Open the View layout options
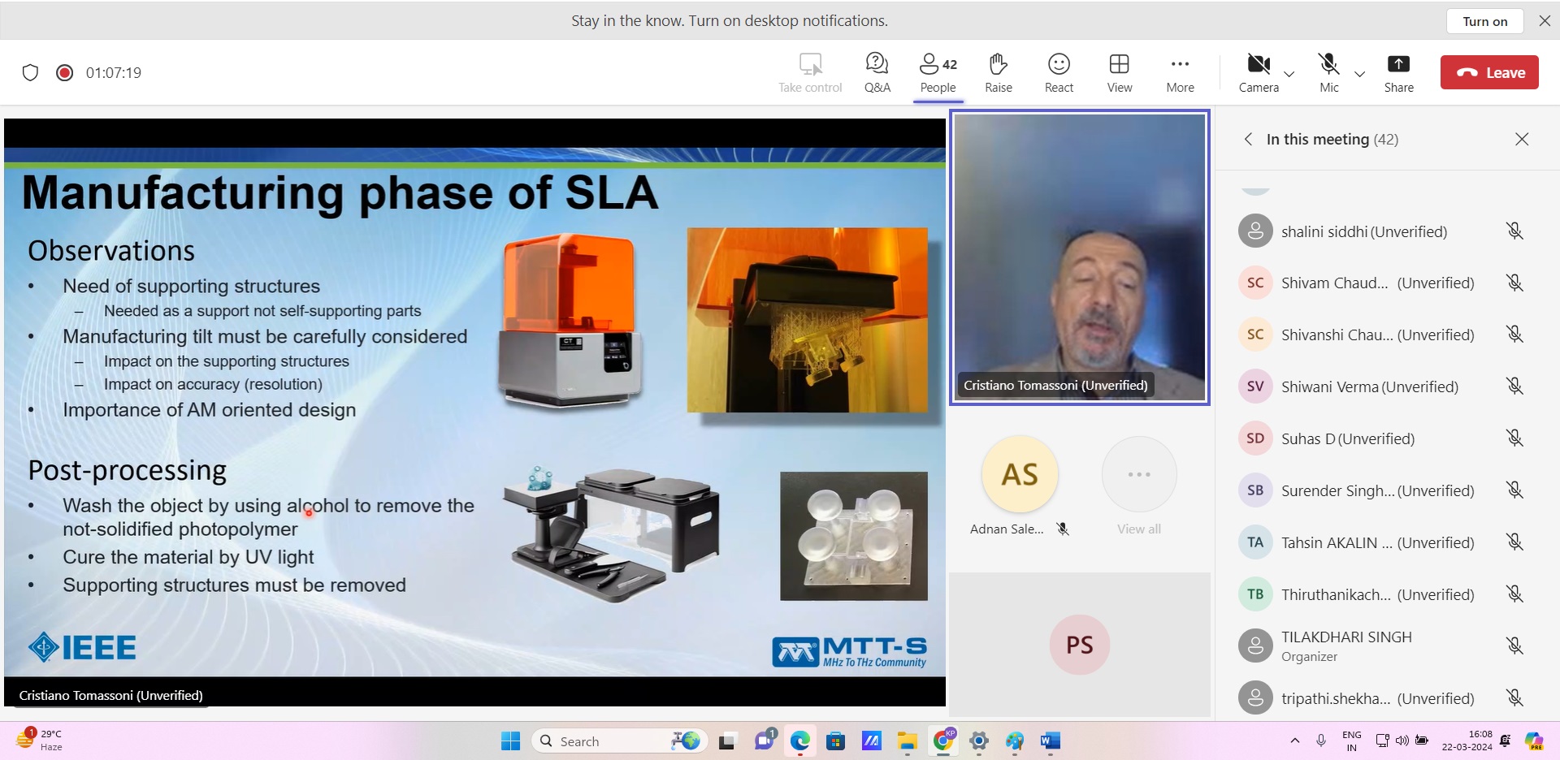Image resolution: width=1560 pixels, height=760 pixels. 1119,72
